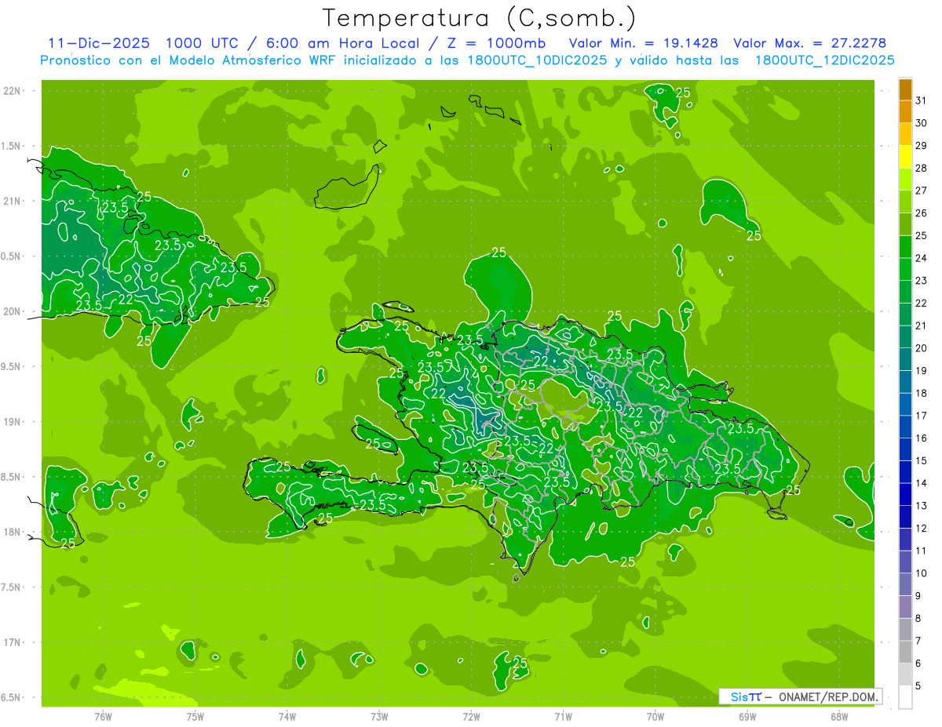Click the "Valor Max. = 27.2278" readout

(809, 43)
